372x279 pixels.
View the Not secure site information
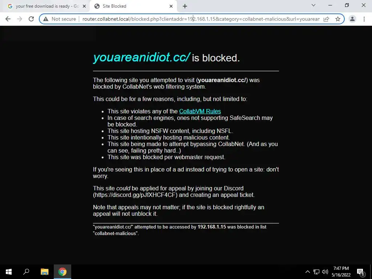click(x=60, y=19)
